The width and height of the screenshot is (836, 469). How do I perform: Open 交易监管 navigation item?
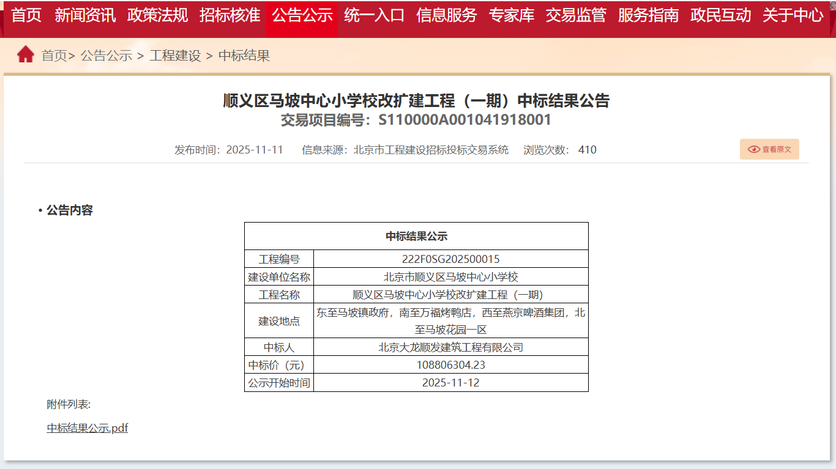point(576,15)
